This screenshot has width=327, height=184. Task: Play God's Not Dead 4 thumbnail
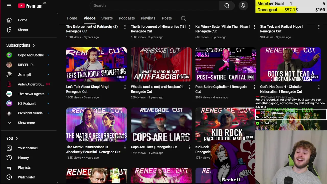(x=290, y=64)
